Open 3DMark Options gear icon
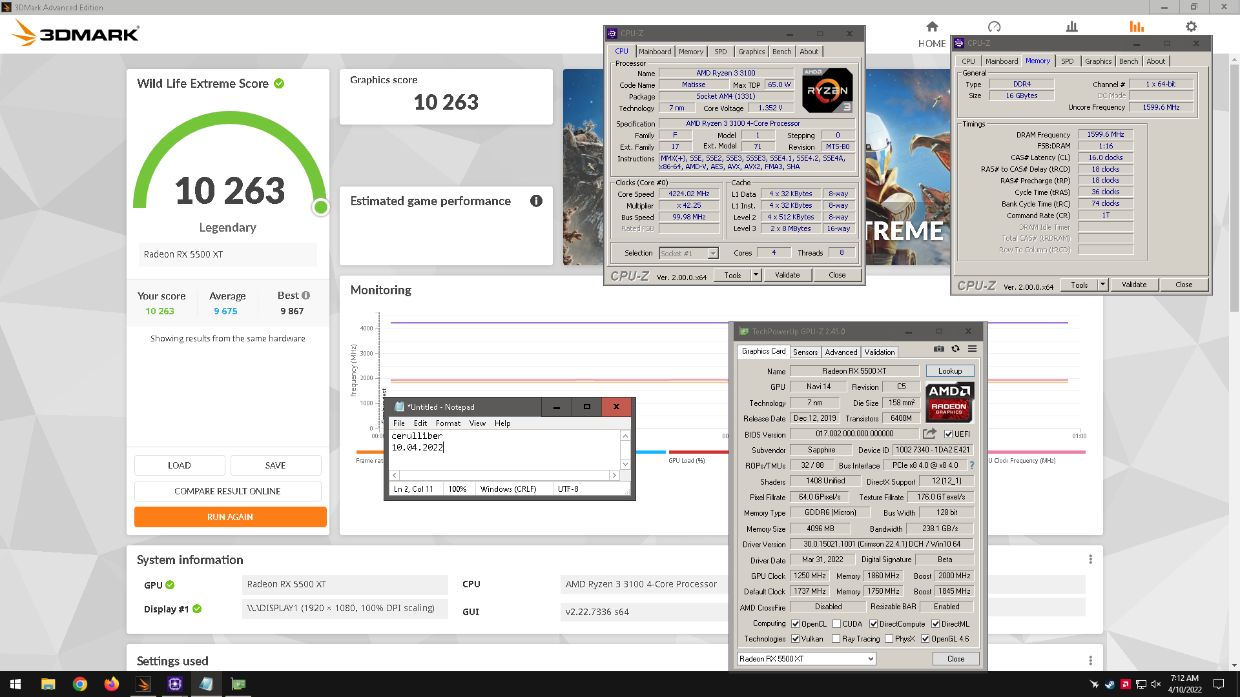Screen dimensions: 1240x697 tap(1191, 26)
